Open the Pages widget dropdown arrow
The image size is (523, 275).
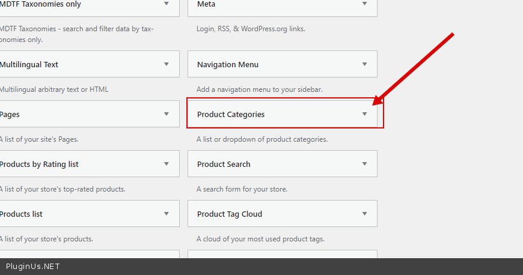pos(167,114)
